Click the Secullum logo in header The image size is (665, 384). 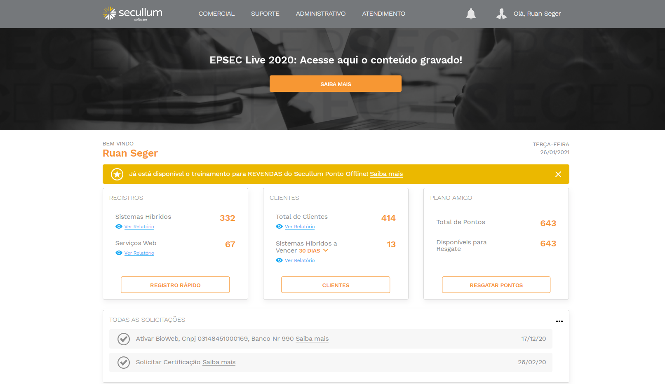(132, 14)
